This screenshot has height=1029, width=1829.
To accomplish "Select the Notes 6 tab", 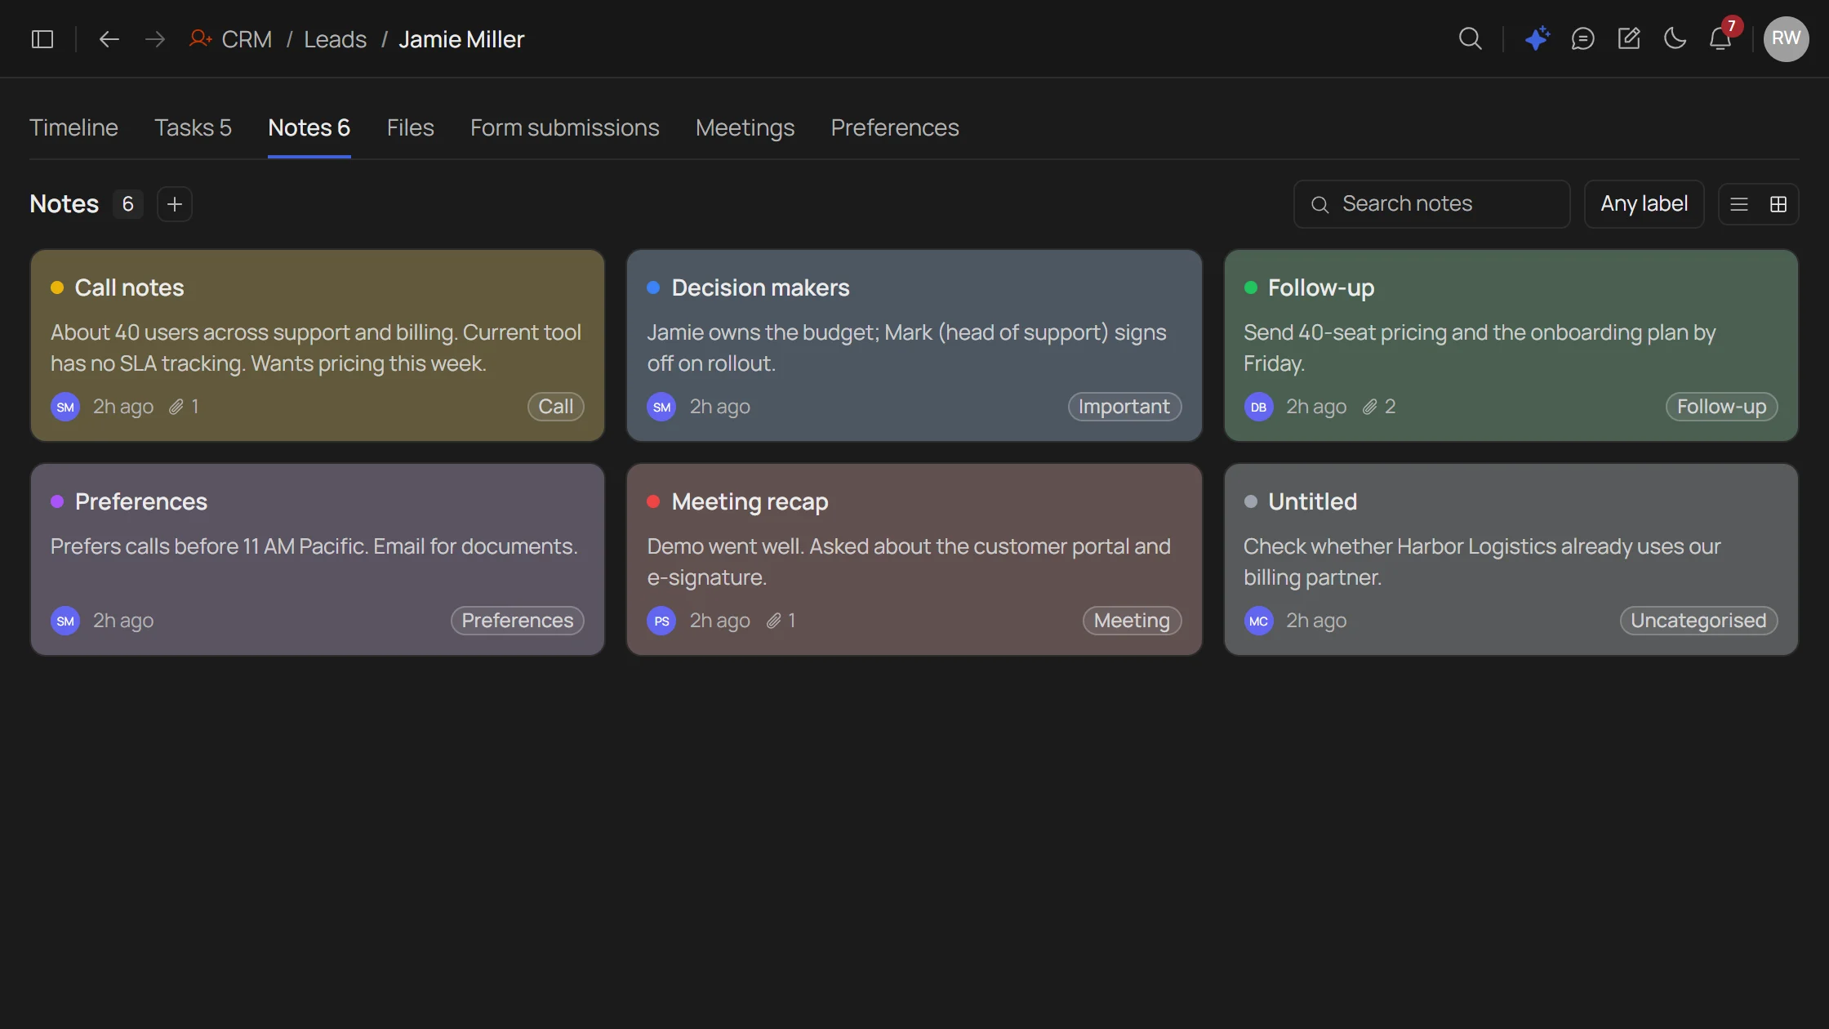I will (309, 128).
